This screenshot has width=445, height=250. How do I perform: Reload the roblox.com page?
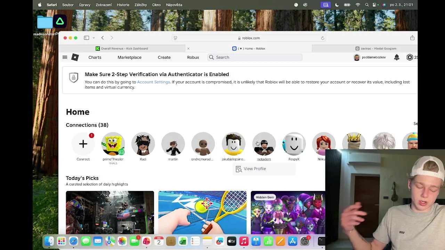pyautogui.click(x=323, y=38)
